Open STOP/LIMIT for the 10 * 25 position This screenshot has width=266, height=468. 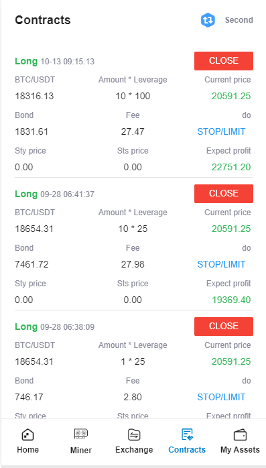tap(221, 264)
